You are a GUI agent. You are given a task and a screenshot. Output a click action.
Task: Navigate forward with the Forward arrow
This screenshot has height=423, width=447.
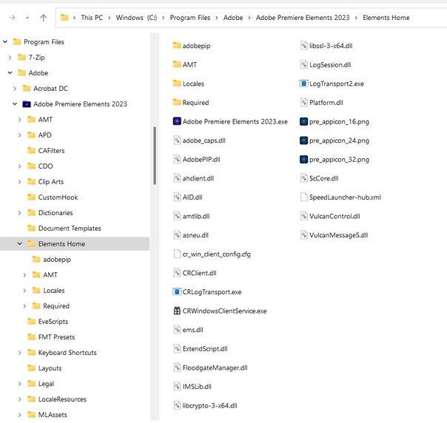click(13, 18)
